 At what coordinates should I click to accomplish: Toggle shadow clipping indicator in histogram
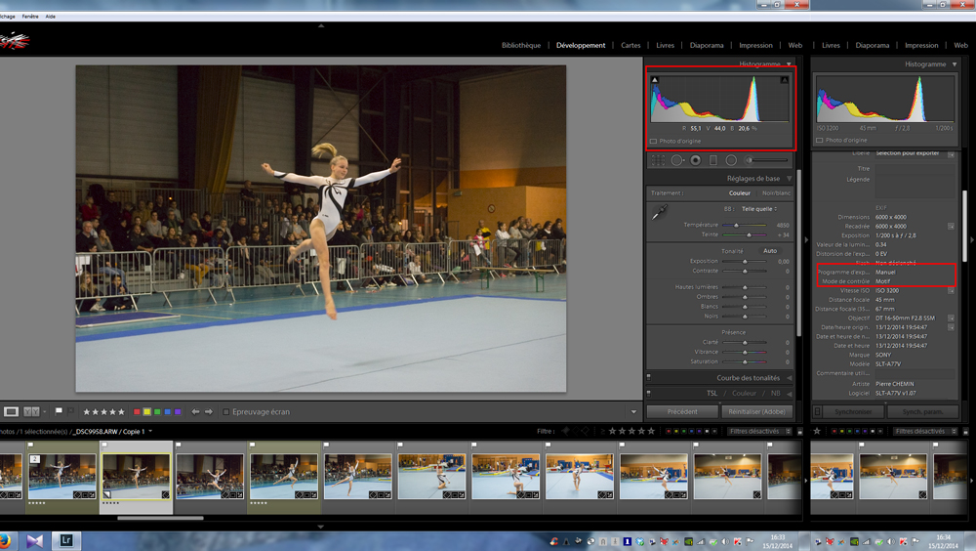pyautogui.click(x=655, y=80)
